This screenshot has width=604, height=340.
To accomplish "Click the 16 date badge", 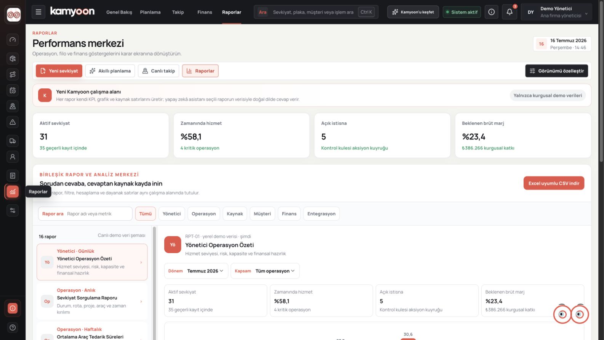I will 541,44.
